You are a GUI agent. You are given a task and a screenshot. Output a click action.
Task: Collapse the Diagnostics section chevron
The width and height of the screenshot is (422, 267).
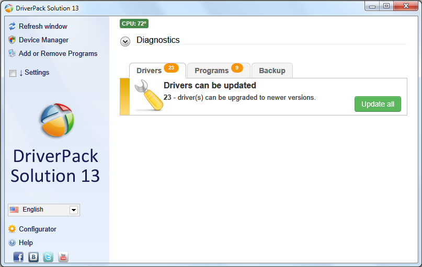(x=126, y=41)
